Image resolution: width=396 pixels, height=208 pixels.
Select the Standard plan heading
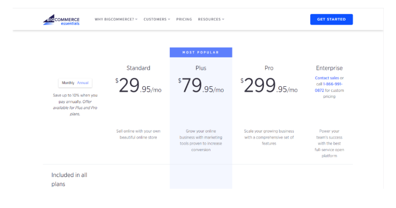pos(138,68)
